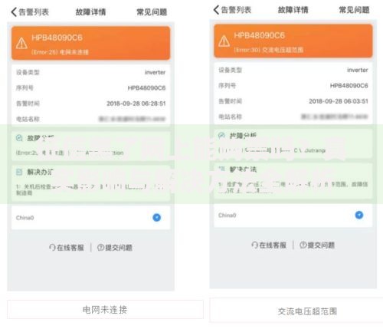Click 故障分析 icon in left screen
The width and height of the screenshot is (383, 329).
tap(19, 138)
